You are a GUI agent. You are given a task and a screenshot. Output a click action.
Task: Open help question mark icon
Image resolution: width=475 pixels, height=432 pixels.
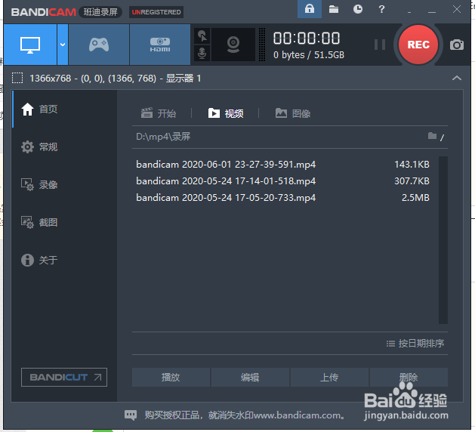click(x=381, y=9)
